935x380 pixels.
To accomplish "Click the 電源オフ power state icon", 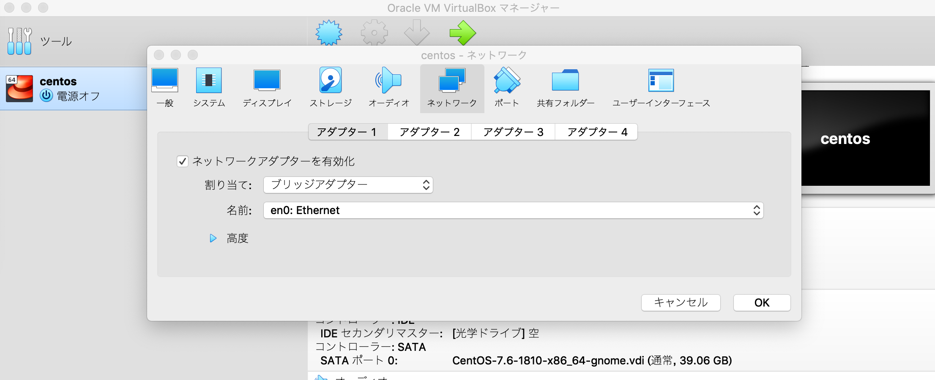I will pyautogui.click(x=46, y=95).
